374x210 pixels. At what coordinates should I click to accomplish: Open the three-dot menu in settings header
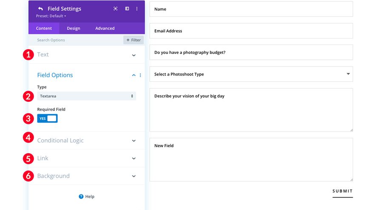tap(137, 9)
